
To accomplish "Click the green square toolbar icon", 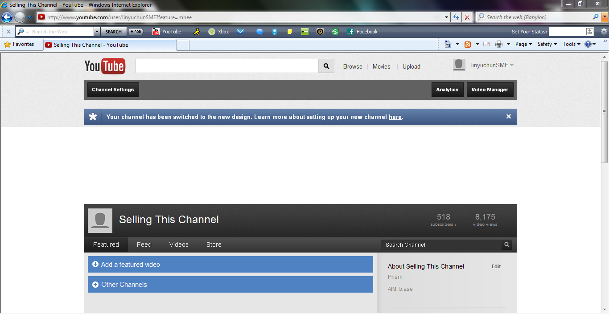I will point(305,32).
